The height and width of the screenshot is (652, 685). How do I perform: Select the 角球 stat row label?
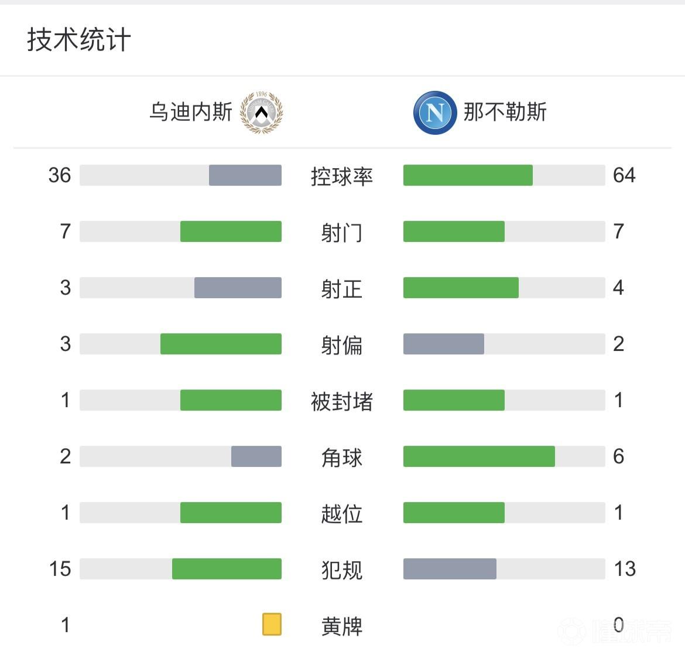coord(342,457)
